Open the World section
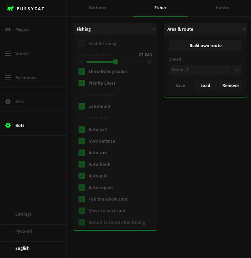The width and height of the screenshot is (251, 258). [33, 54]
